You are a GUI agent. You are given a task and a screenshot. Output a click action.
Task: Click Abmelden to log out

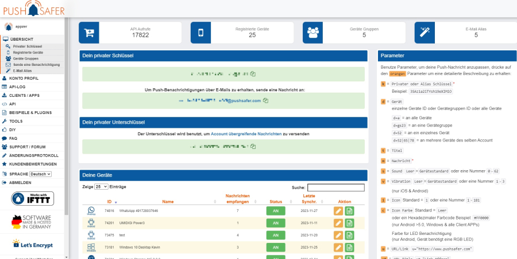point(21,182)
